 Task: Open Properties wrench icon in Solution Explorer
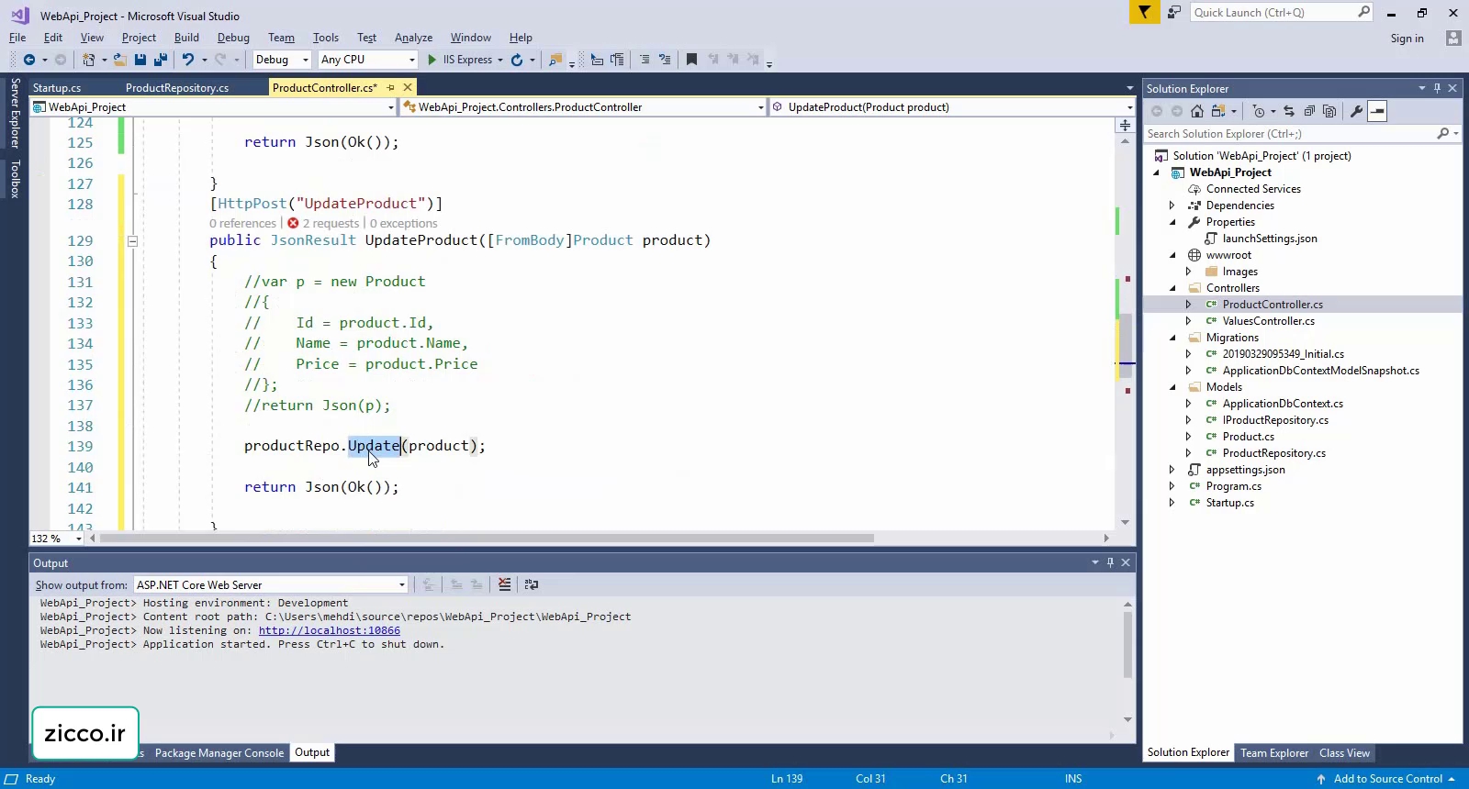point(1356,111)
